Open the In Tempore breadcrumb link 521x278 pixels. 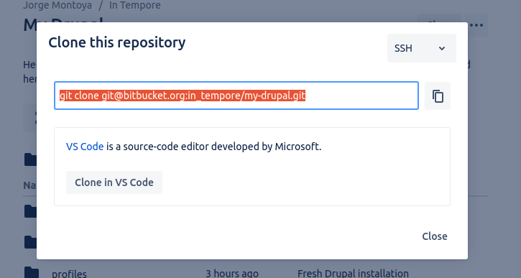tap(135, 5)
